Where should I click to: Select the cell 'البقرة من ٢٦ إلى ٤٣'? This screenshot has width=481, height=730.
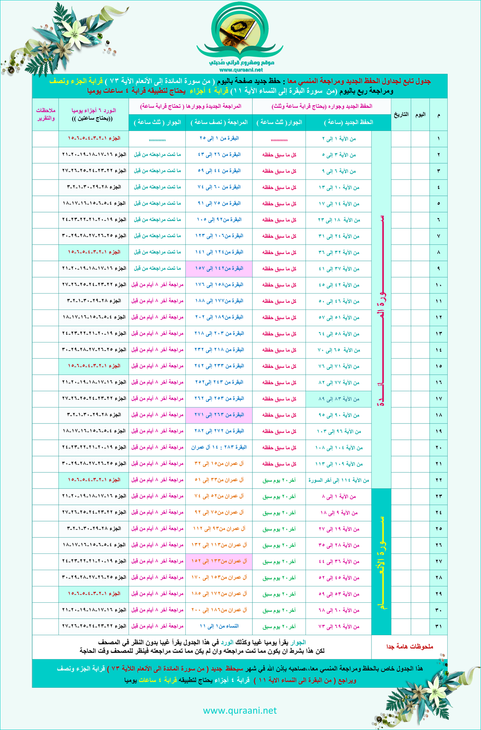(x=219, y=155)
